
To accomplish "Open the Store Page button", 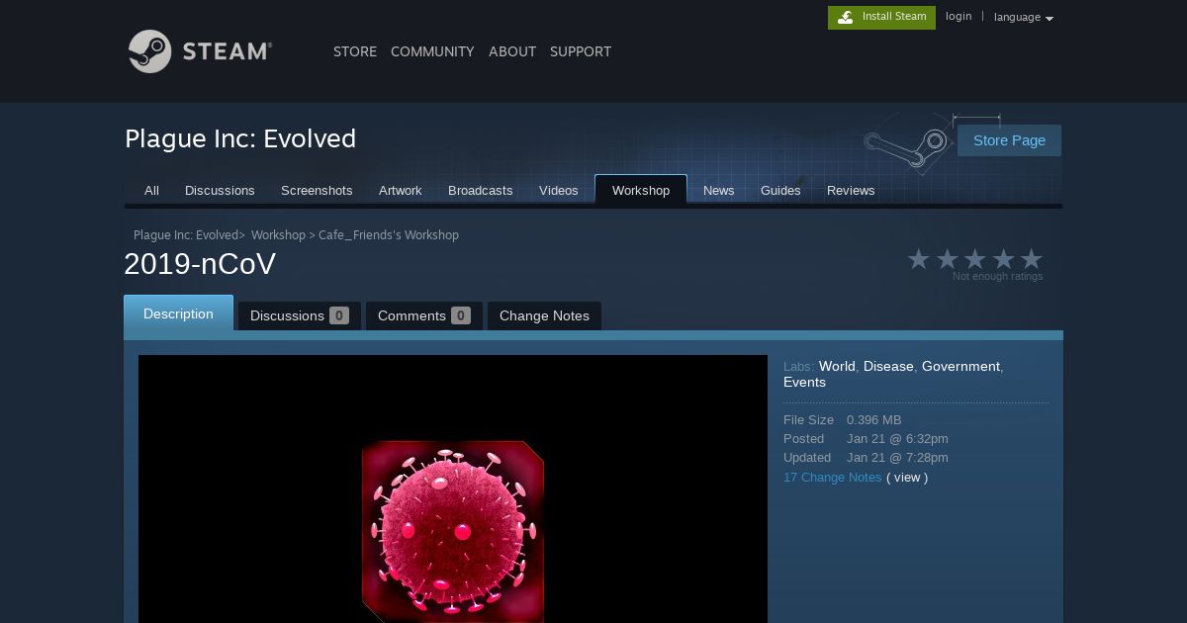I will tap(1009, 140).
